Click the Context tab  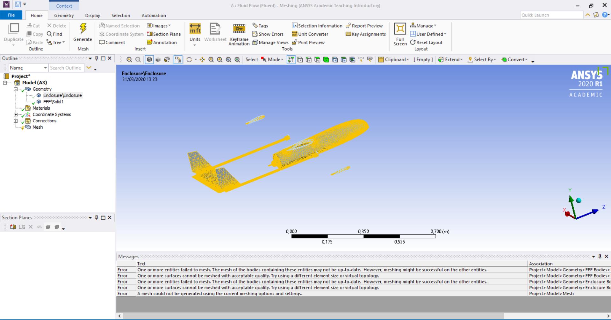tap(64, 6)
